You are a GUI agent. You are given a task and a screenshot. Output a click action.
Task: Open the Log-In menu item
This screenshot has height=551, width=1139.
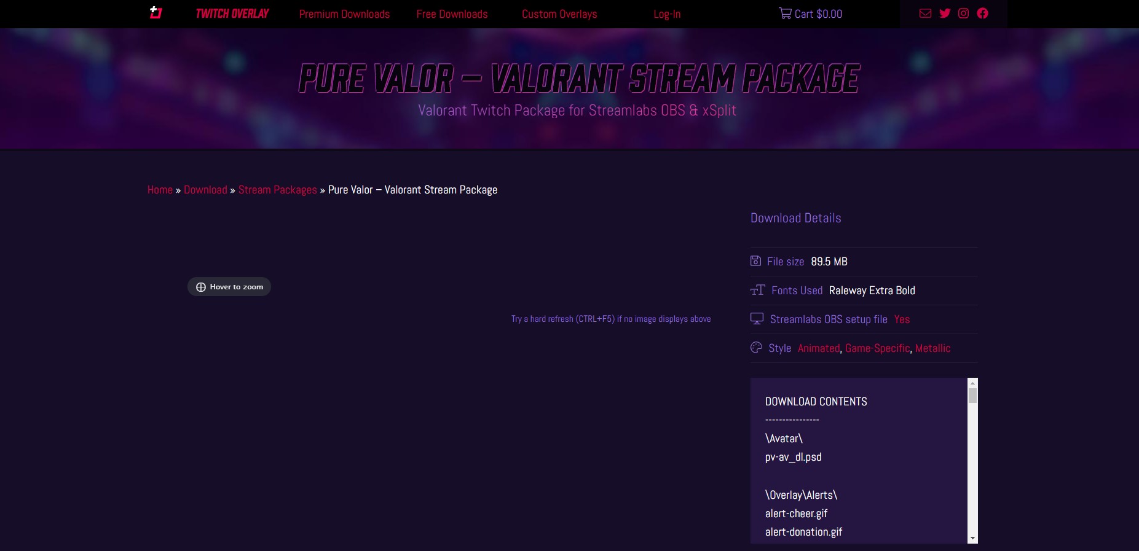pos(667,14)
